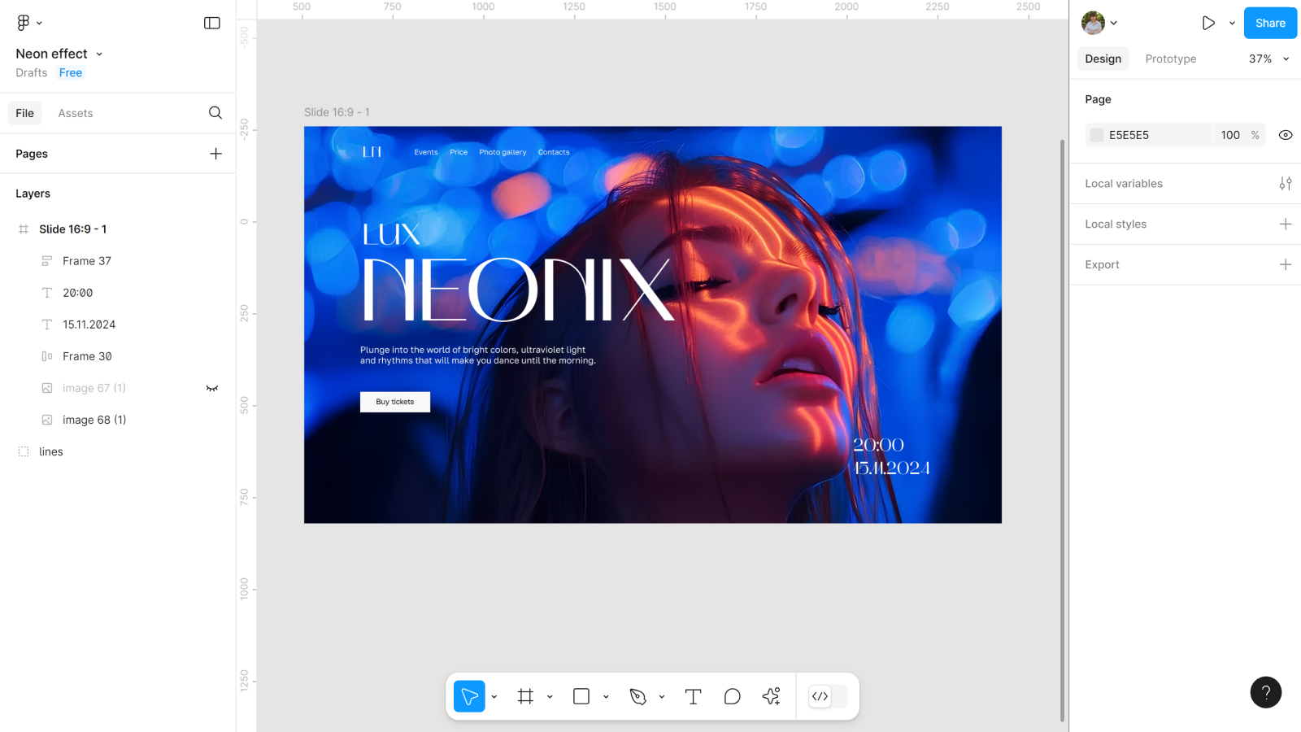Search layers with the magnifier icon

[x=215, y=113]
